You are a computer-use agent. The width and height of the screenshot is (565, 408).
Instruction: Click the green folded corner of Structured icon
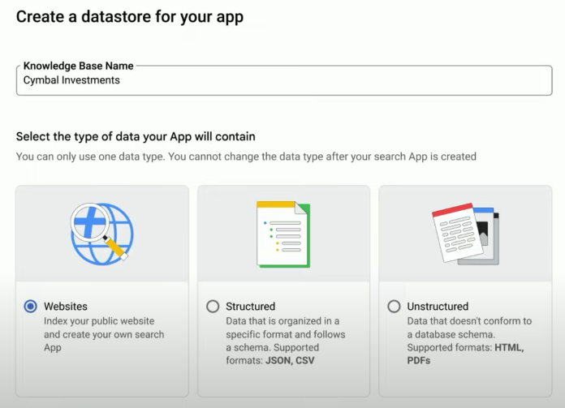click(x=302, y=209)
